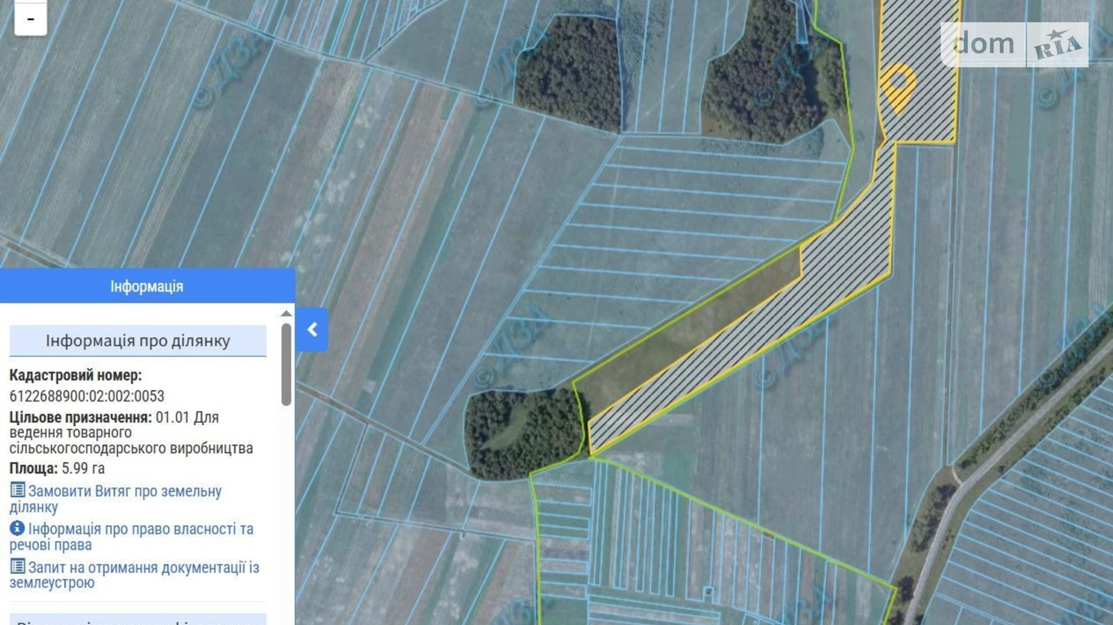Click the cadastral number 6122688900:02:002:0053
Image resolution: width=1113 pixels, height=625 pixels.
[87, 397]
